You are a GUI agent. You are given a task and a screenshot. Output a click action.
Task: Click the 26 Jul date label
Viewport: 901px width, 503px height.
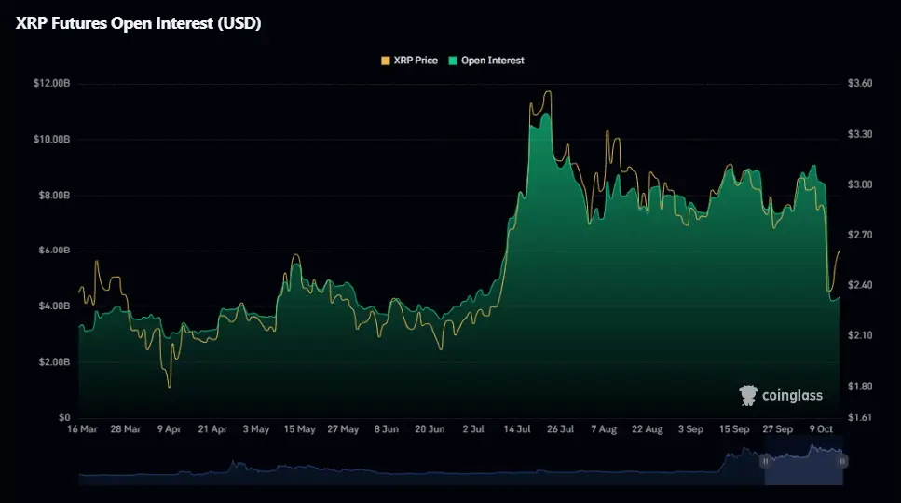[560, 428]
